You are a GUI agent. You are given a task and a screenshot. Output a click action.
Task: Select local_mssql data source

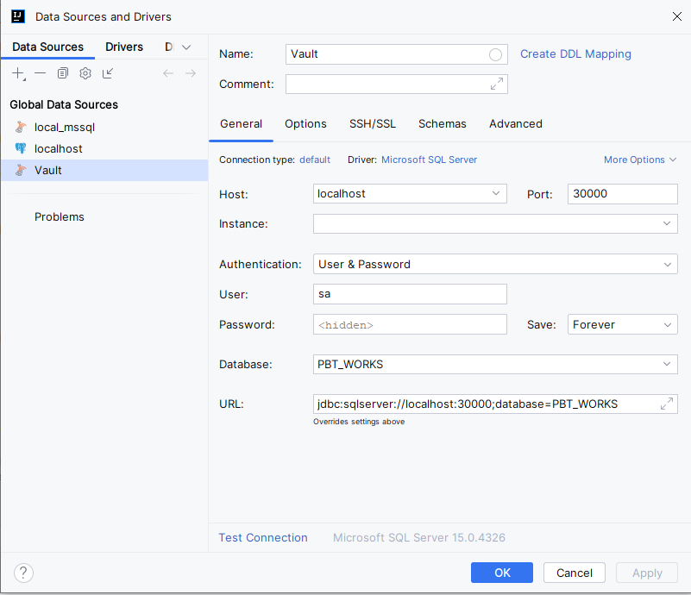[x=104, y=127]
